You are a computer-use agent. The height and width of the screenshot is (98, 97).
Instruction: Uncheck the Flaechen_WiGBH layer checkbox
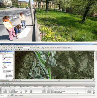[x=4, y=62]
